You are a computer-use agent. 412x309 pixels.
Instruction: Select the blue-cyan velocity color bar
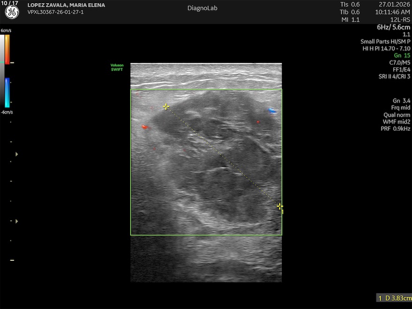tap(7, 92)
